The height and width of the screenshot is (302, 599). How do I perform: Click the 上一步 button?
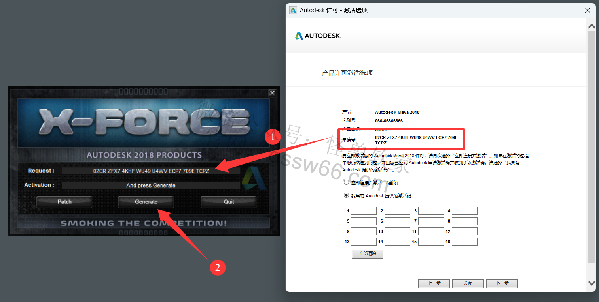[434, 283]
